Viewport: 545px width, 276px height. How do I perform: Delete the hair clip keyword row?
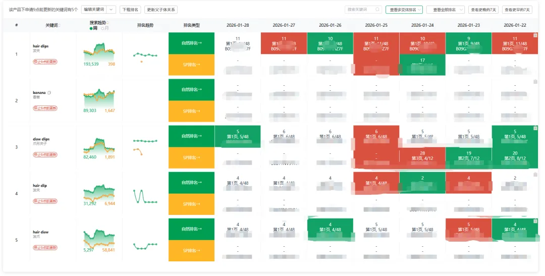pos(535,175)
